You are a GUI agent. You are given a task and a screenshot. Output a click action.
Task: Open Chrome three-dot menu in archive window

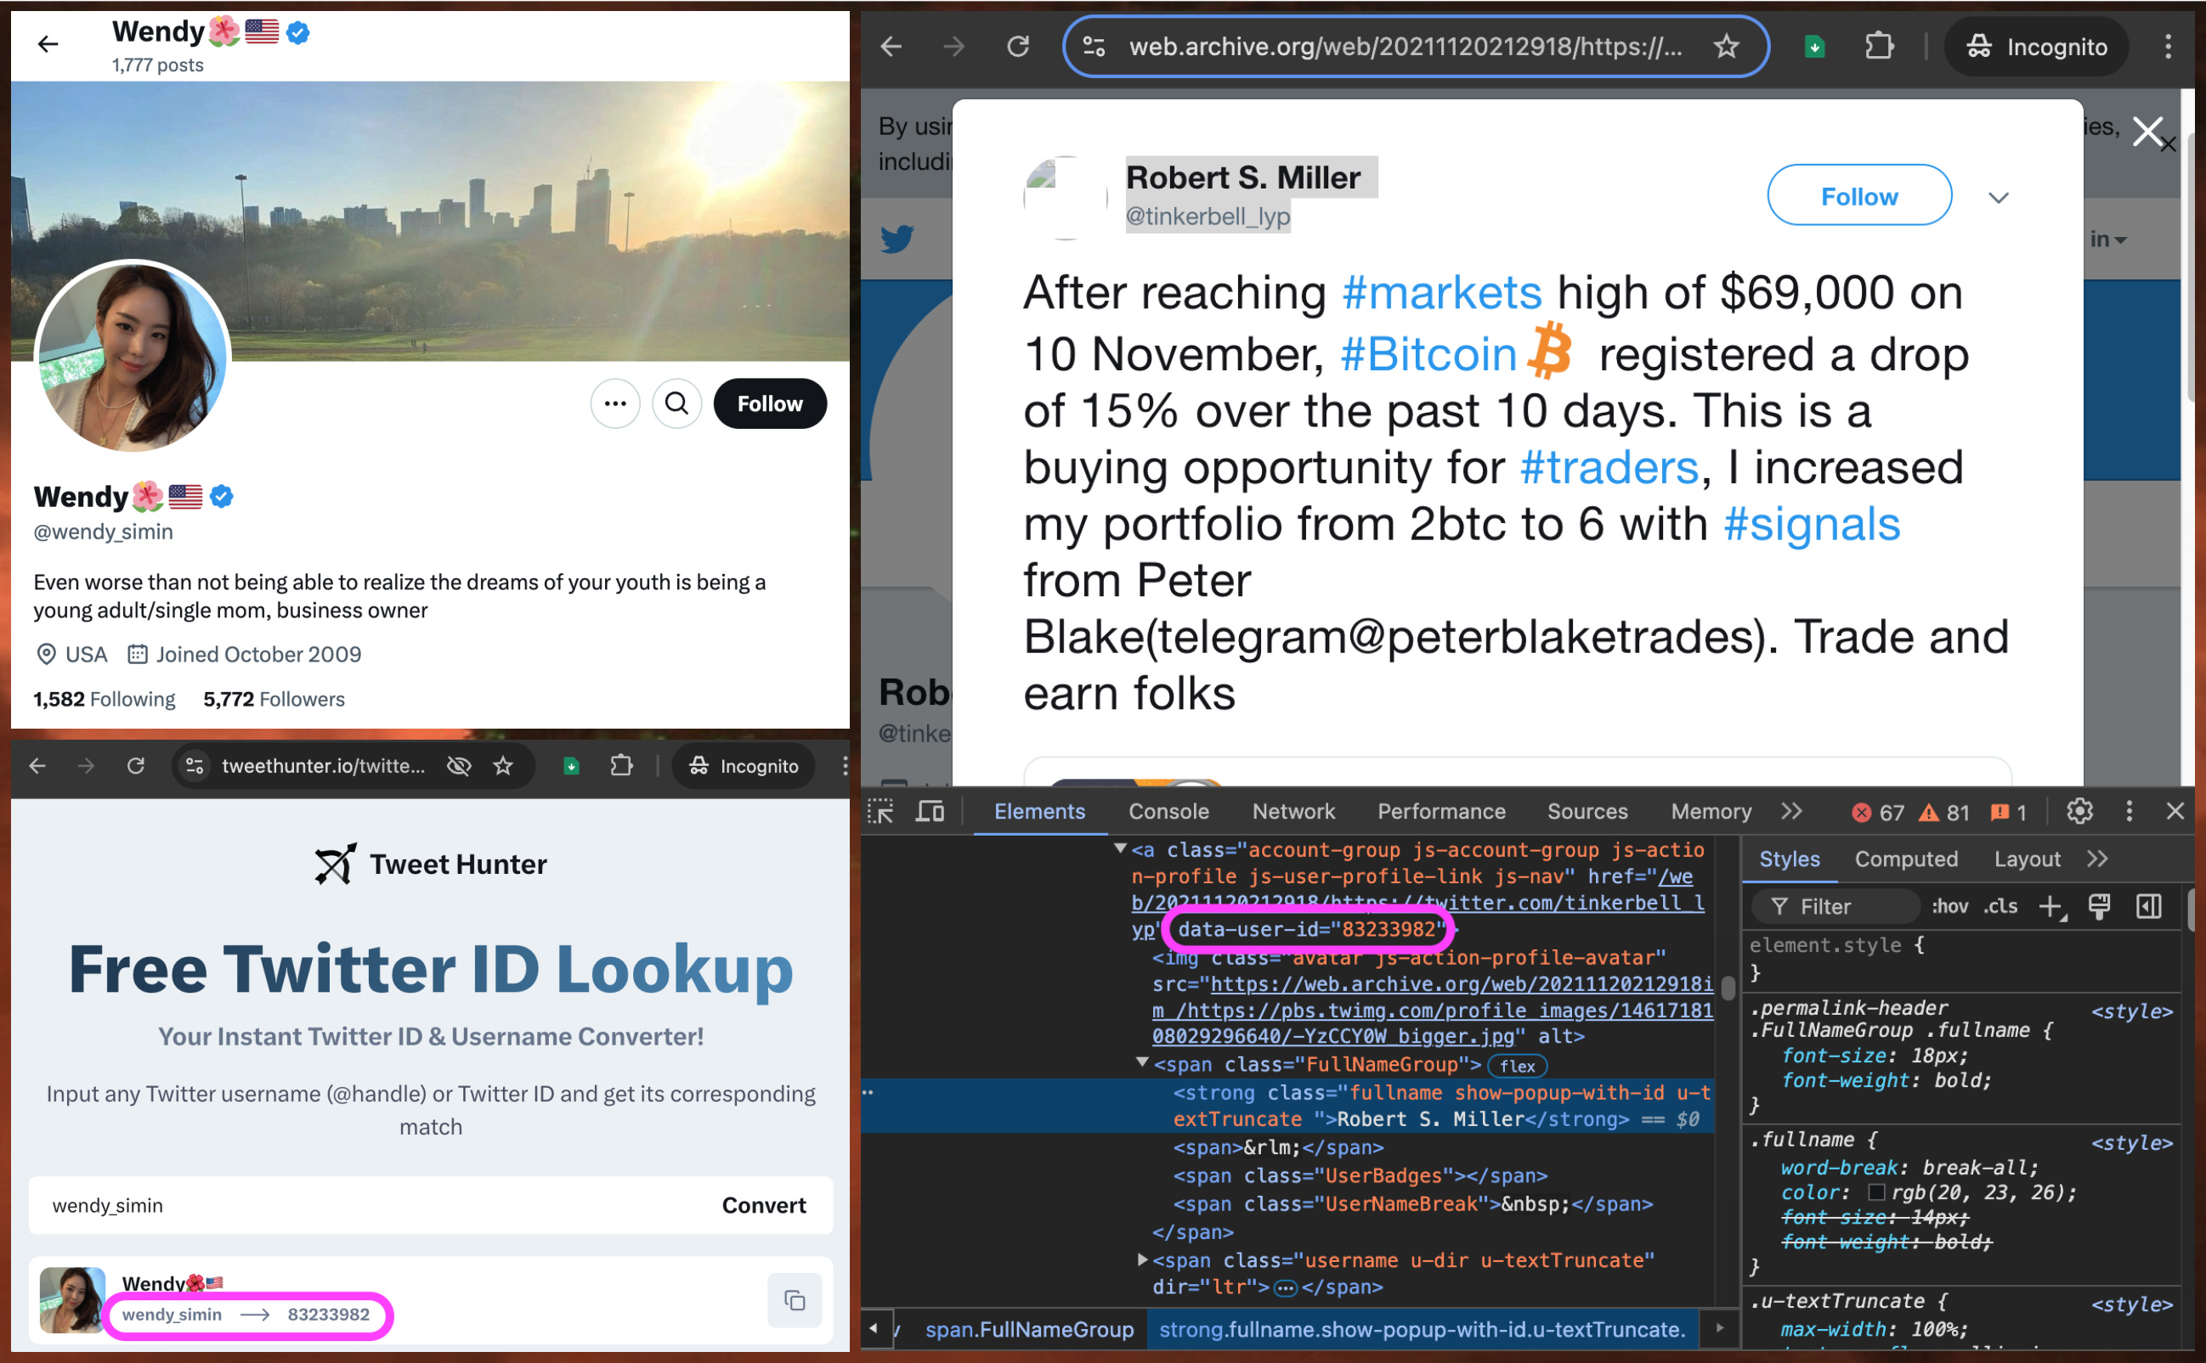2168,47
